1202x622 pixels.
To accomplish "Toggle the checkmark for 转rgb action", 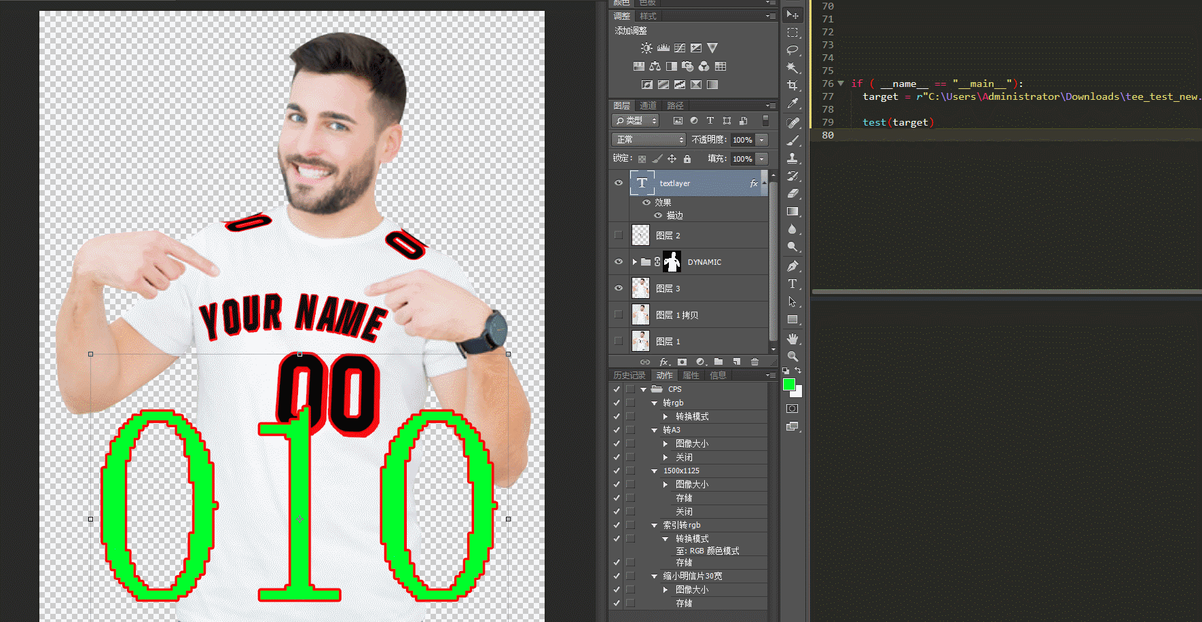I will [x=617, y=403].
